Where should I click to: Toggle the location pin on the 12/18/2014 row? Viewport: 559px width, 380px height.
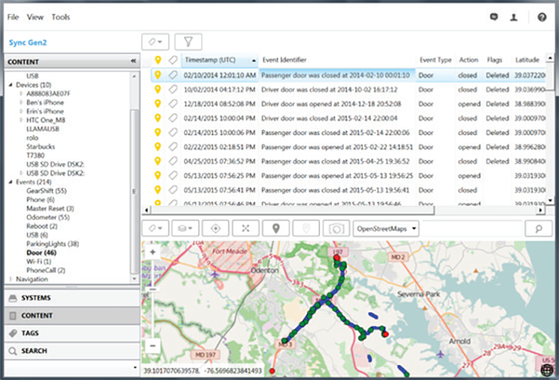(x=159, y=104)
